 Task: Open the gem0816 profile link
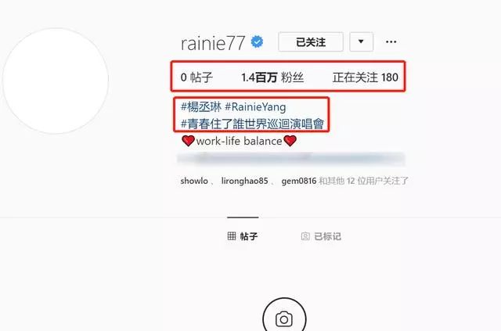coord(299,181)
